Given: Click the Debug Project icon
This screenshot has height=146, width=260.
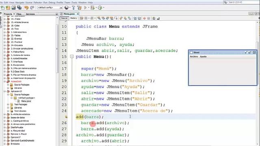Looking at the screenshot, I should click(92, 8).
